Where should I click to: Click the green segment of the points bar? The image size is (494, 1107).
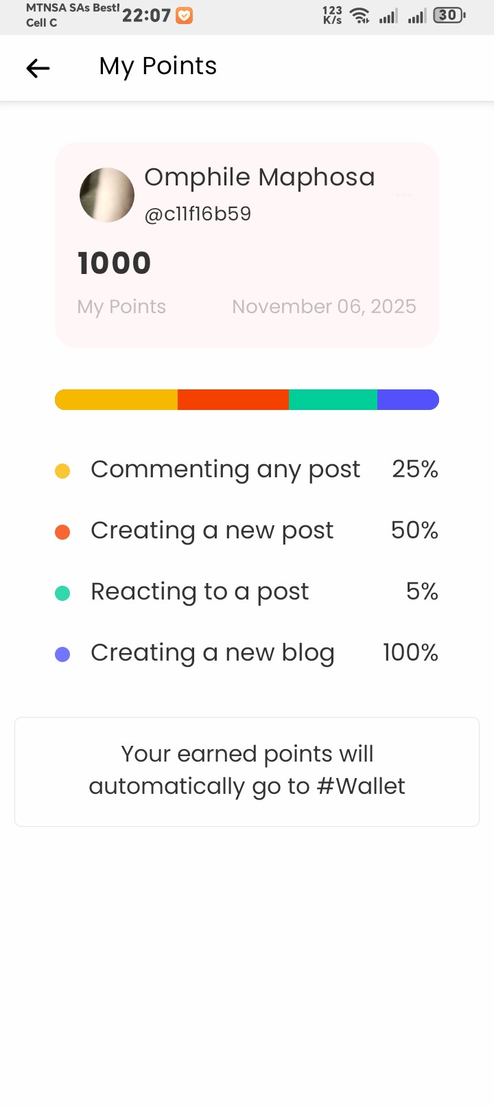coord(333,400)
